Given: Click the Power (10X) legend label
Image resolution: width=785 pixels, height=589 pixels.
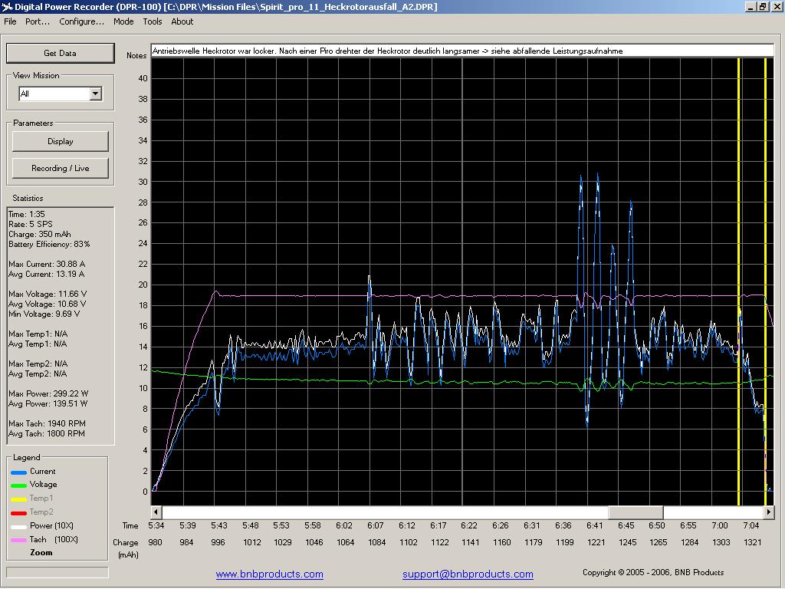Looking at the screenshot, I should coord(51,525).
